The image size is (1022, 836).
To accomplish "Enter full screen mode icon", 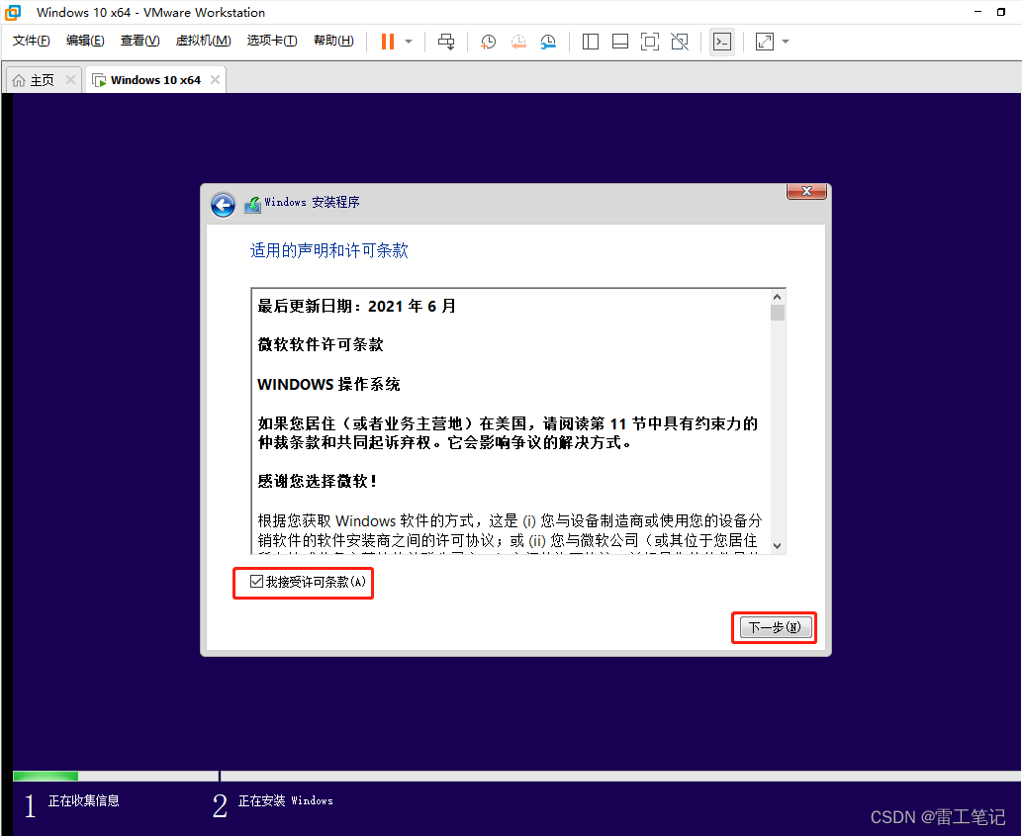I will (x=650, y=42).
